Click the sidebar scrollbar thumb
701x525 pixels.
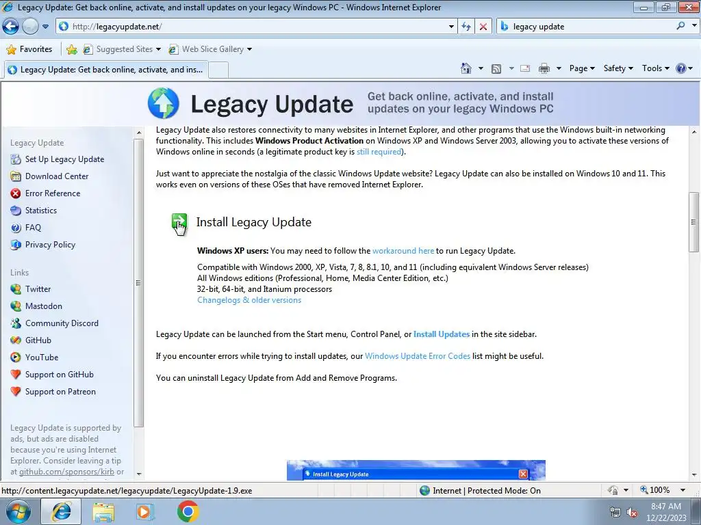coord(138,283)
